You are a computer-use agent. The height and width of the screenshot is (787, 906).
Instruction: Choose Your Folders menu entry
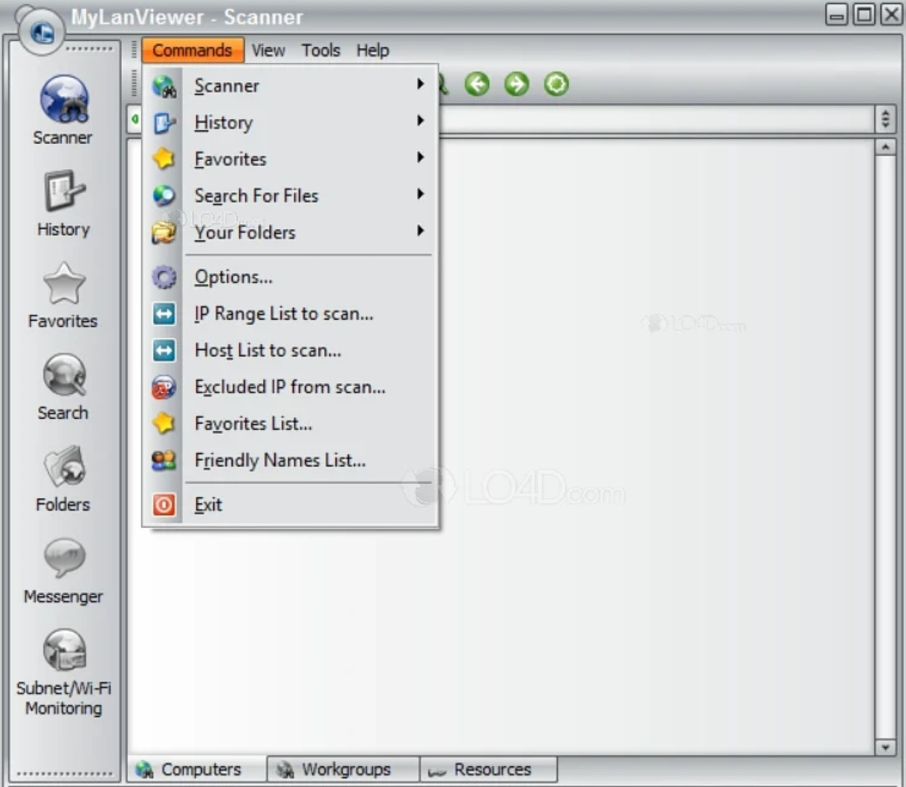pos(290,232)
